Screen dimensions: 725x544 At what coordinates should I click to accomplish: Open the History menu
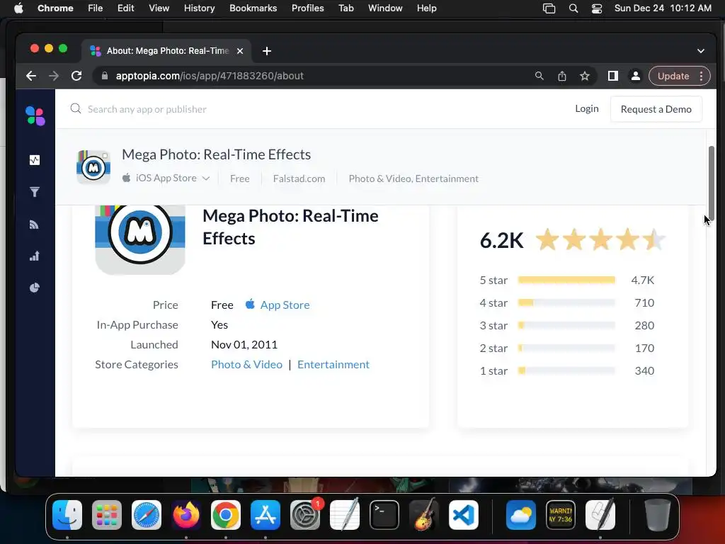pyautogui.click(x=199, y=8)
